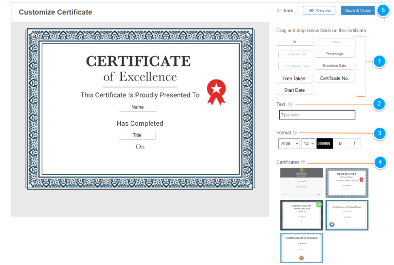
Task: Click the Format section help icon
Action: [295, 133]
